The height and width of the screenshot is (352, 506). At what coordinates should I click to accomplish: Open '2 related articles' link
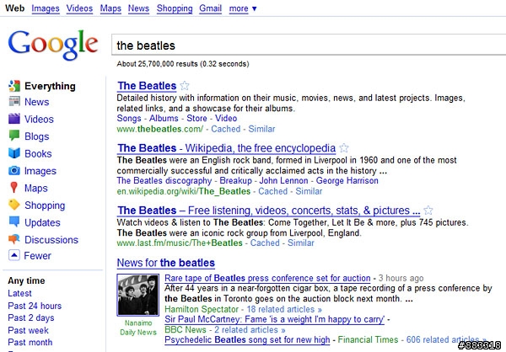pos(250,330)
